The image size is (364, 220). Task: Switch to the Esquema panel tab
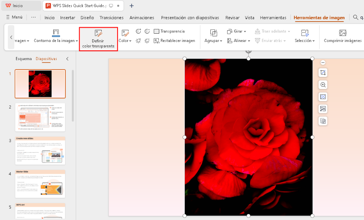[23, 59]
